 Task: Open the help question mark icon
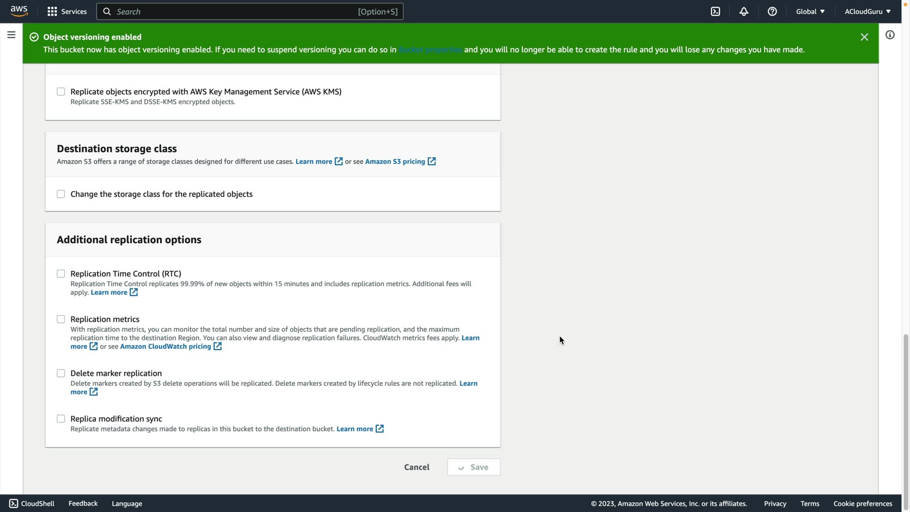[x=772, y=11]
